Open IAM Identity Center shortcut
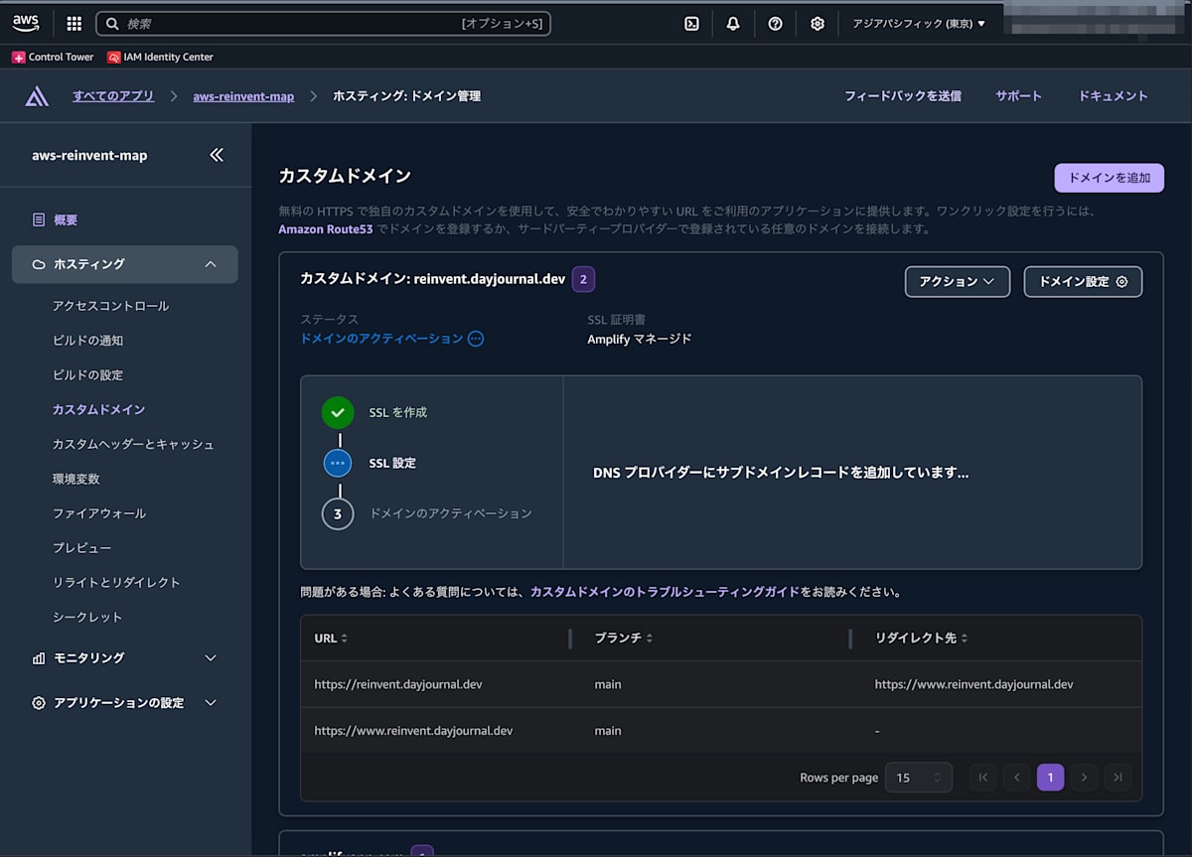1192x857 pixels. [x=160, y=58]
